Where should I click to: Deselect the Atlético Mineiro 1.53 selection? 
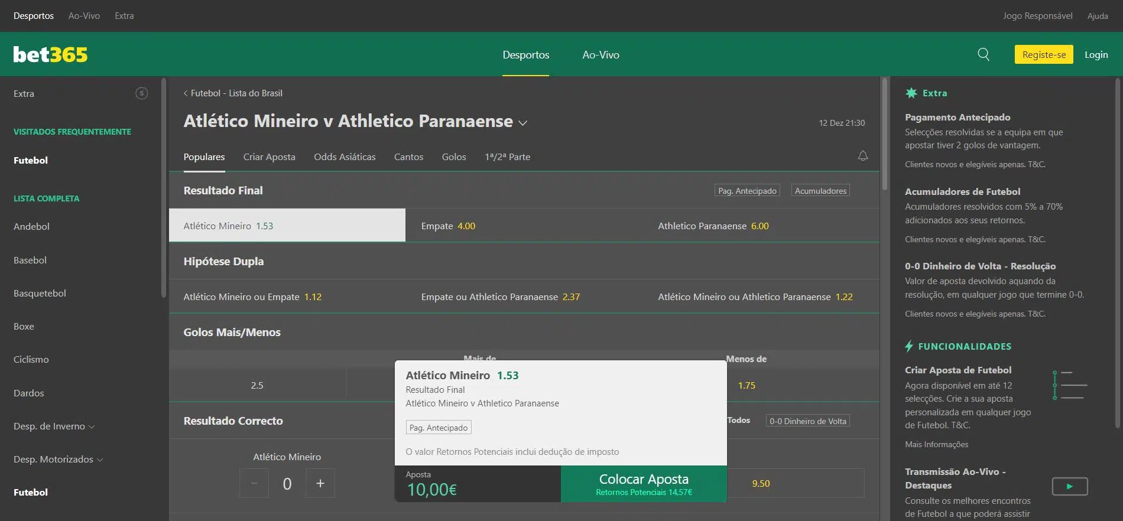[287, 226]
